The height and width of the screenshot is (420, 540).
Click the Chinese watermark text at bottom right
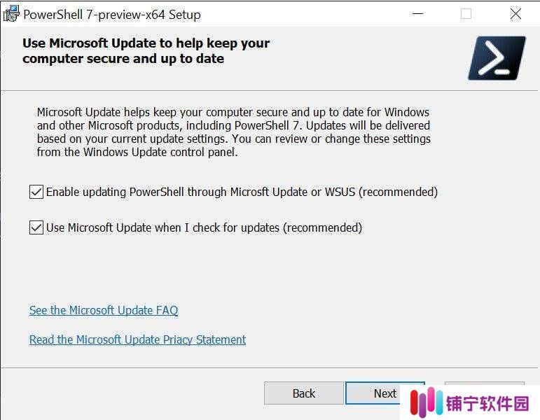(x=487, y=403)
